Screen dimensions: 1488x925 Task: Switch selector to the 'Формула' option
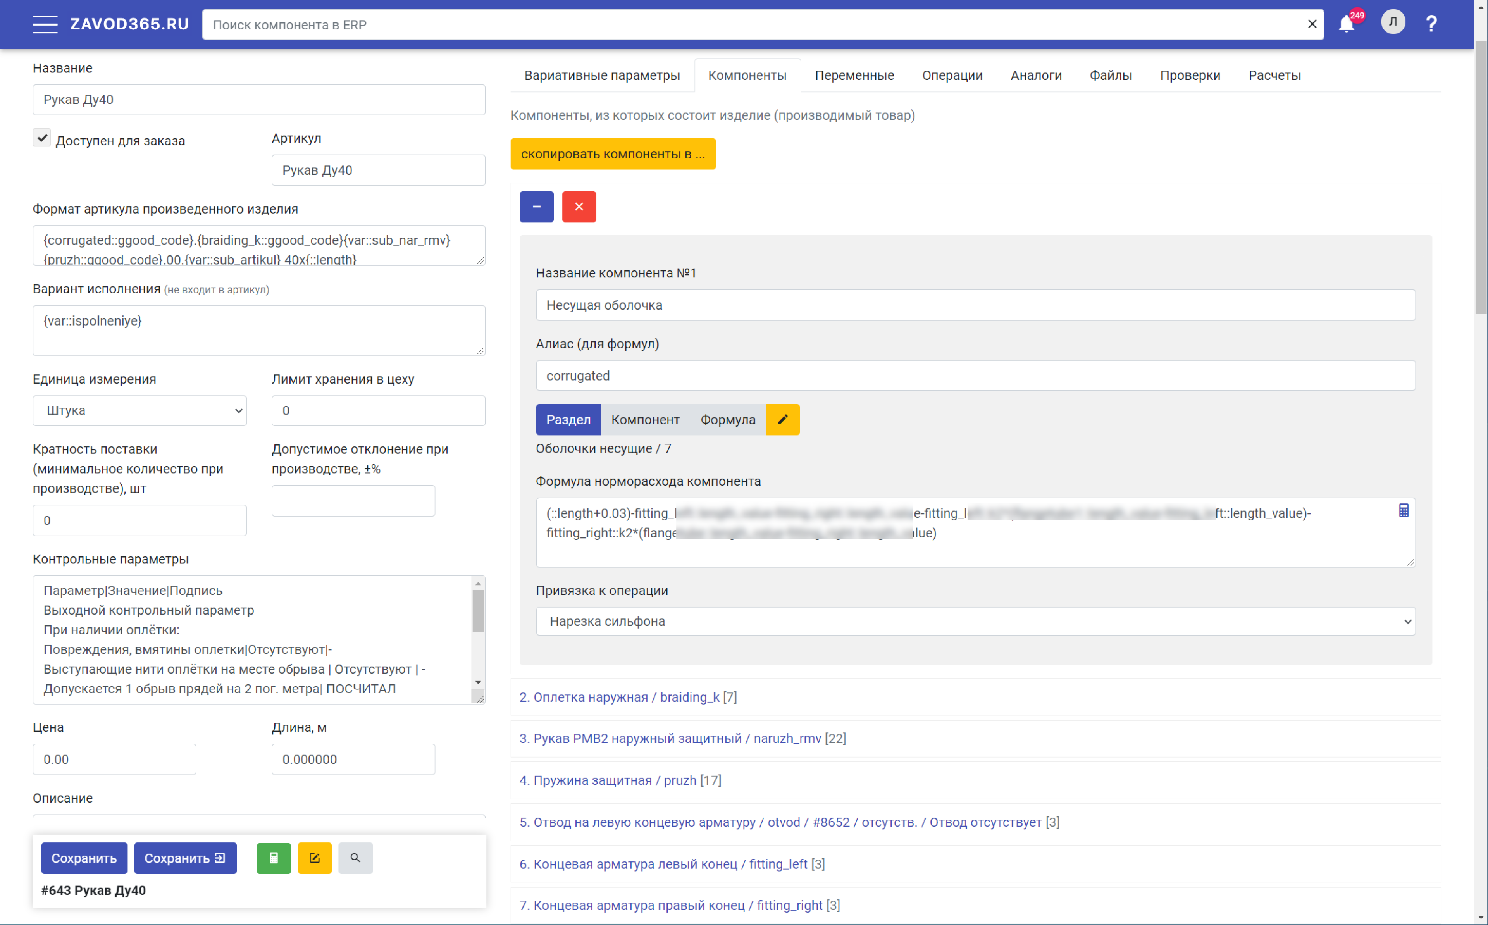[727, 420]
